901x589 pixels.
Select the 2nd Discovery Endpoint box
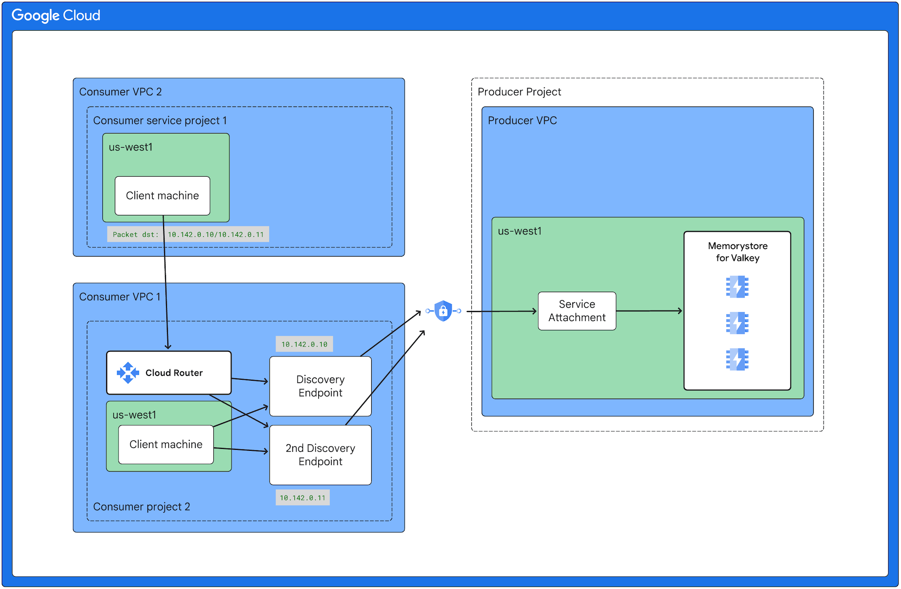coord(320,455)
